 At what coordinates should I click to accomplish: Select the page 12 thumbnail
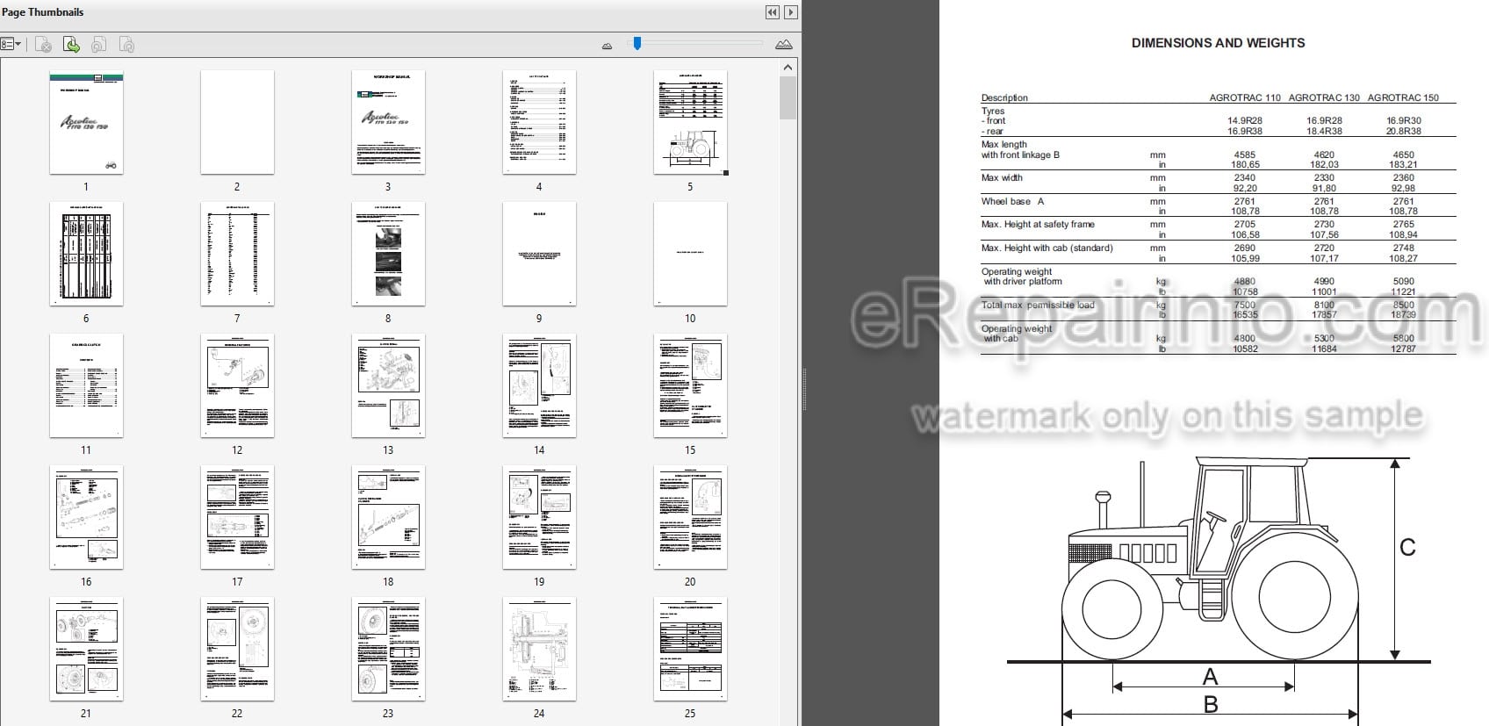pyautogui.click(x=237, y=385)
